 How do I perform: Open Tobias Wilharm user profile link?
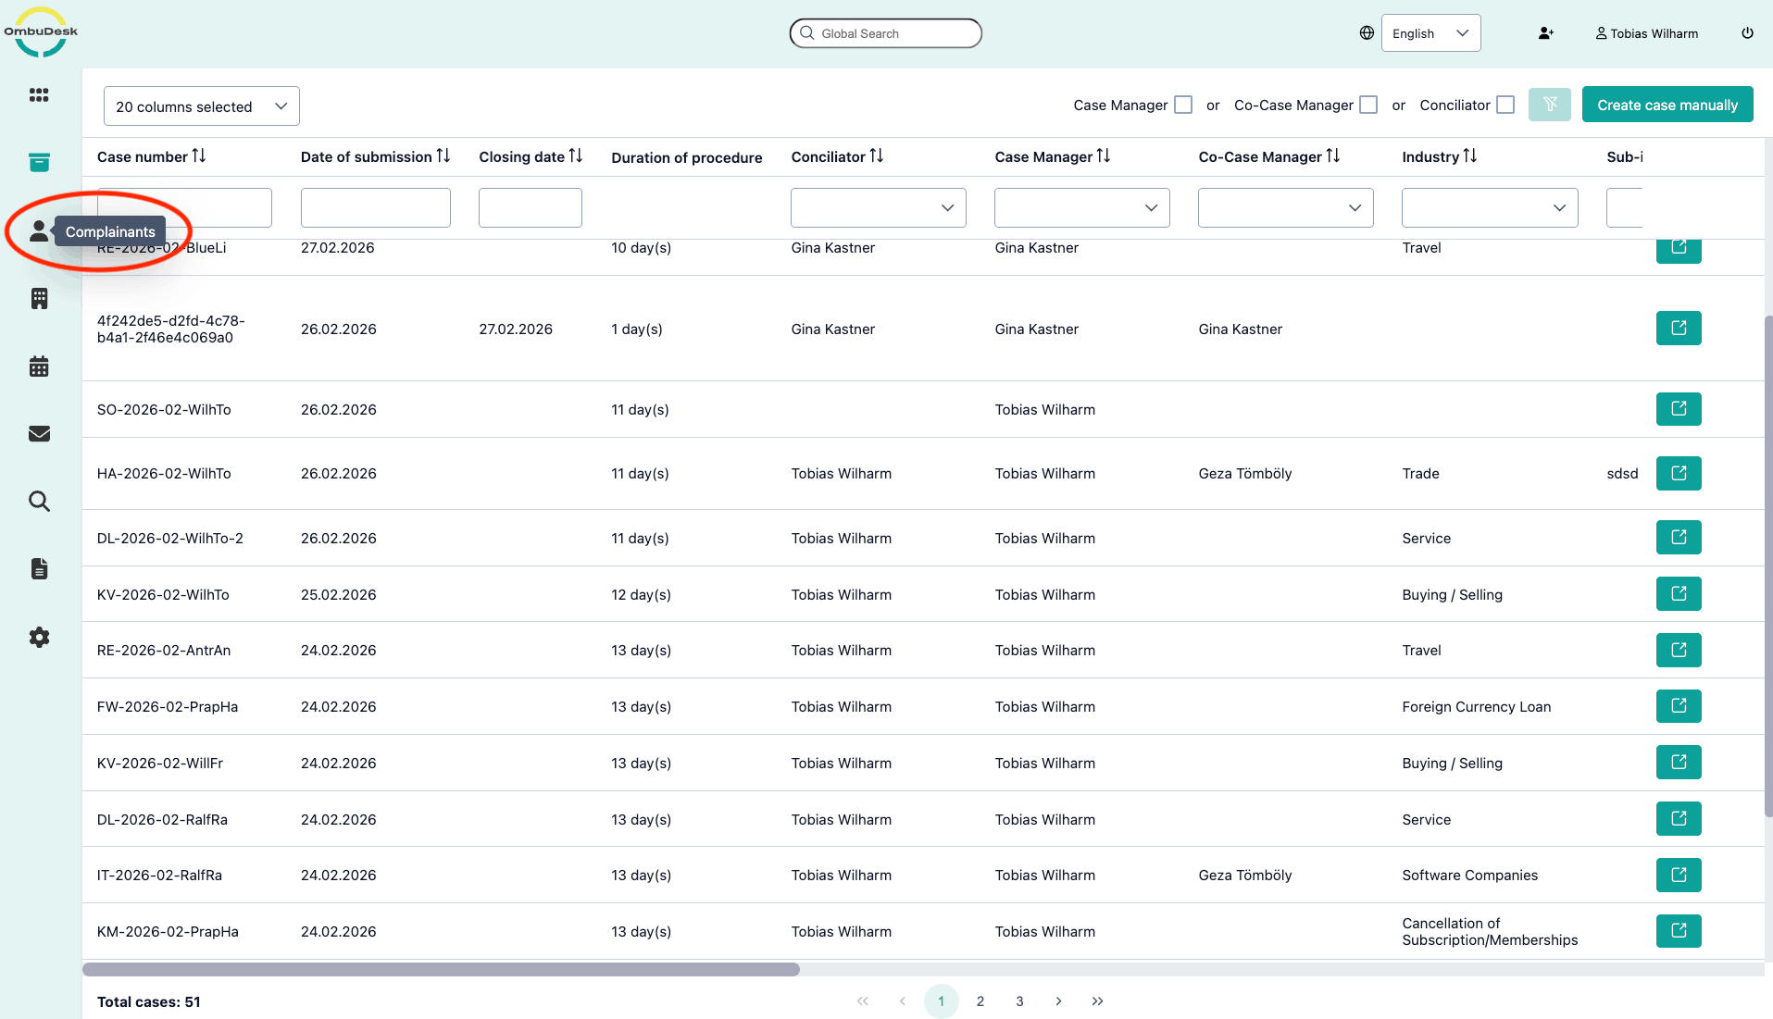[1646, 33]
